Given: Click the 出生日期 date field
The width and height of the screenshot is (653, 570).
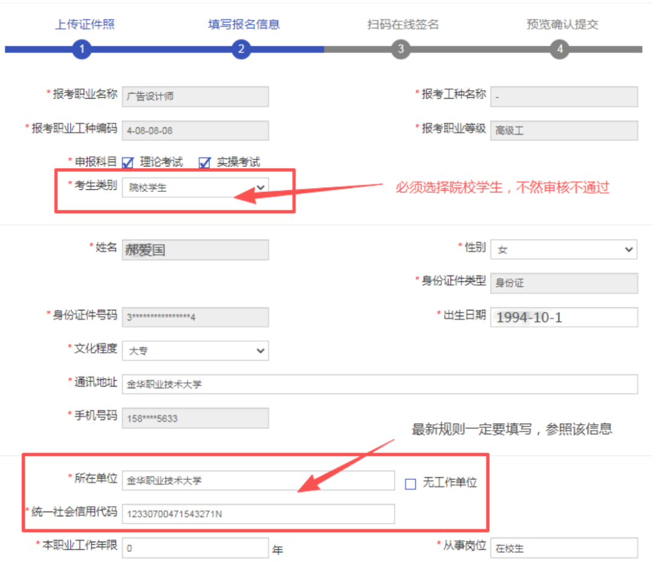Looking at the screenshot, I should pos(564,317).
